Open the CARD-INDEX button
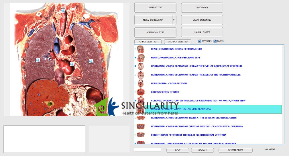 [x=202, y=8]
